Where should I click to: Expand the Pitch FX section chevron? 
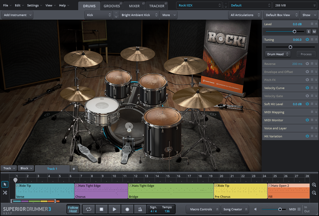(316, 80)
